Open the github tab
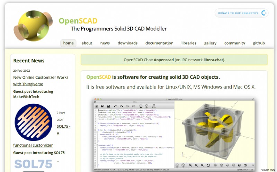 tap(259, 43)
